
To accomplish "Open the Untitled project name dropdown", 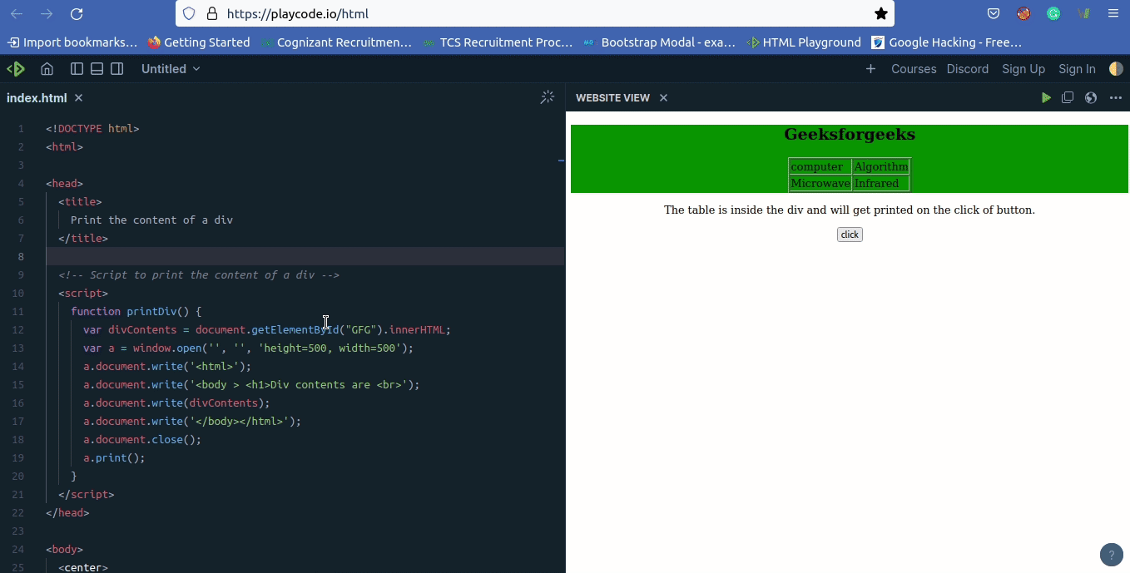I will (171, 69).
